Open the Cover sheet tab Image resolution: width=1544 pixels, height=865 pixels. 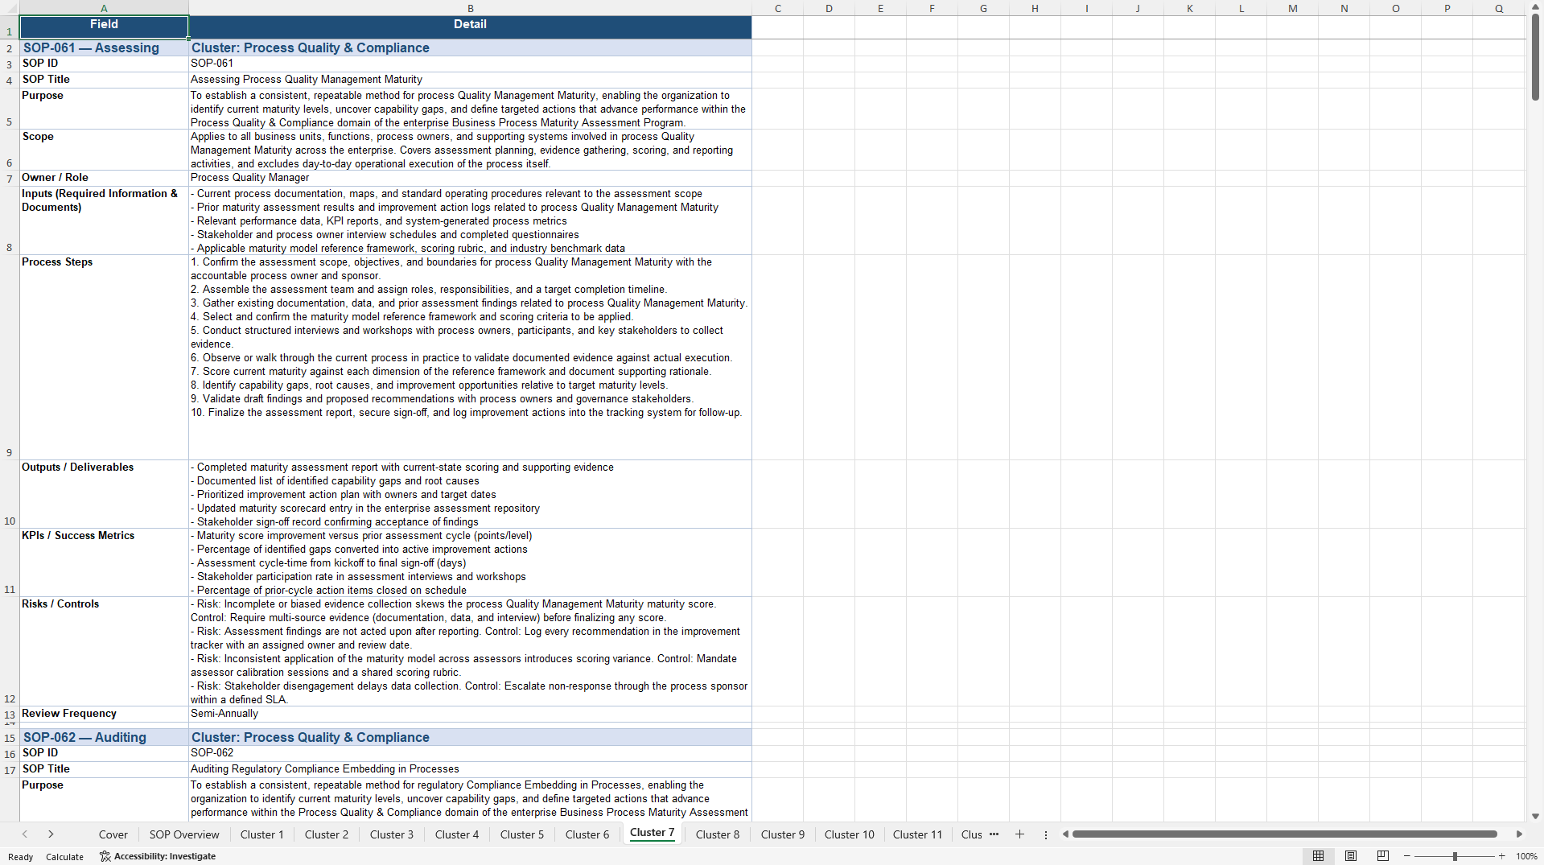pyautogui.click(x=113, y=834)
